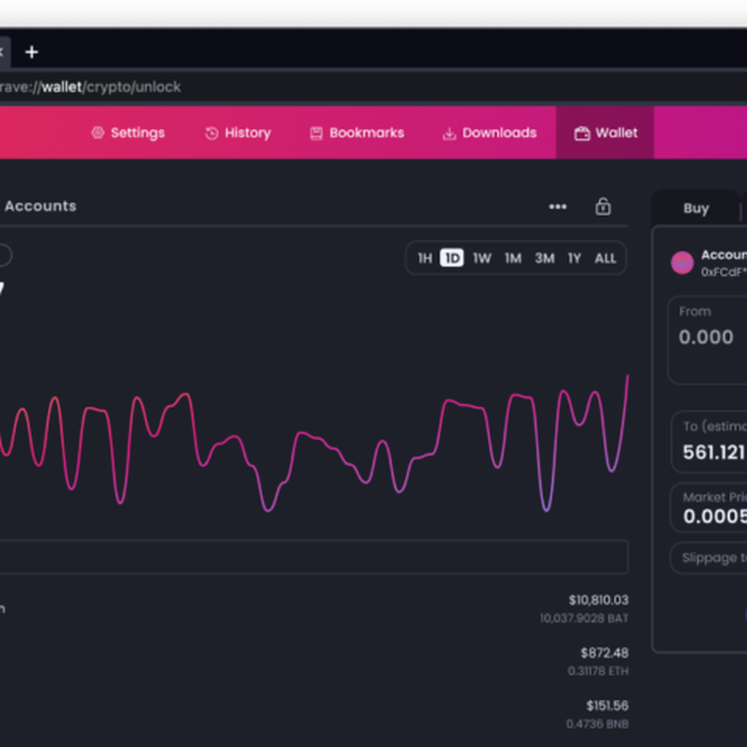Viewport: 747px width, 747px height.
Task: Open the three-dots more options menu
Action: point(558,206)
